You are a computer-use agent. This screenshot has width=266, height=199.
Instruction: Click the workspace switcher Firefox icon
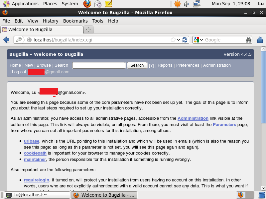(x=240, y=195)
